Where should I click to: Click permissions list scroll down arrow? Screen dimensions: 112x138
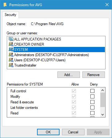[102, 115]
